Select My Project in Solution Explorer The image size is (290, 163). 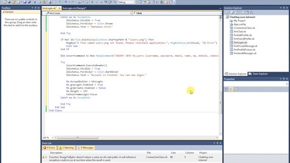pyautogui.click(x=239, y=21)
